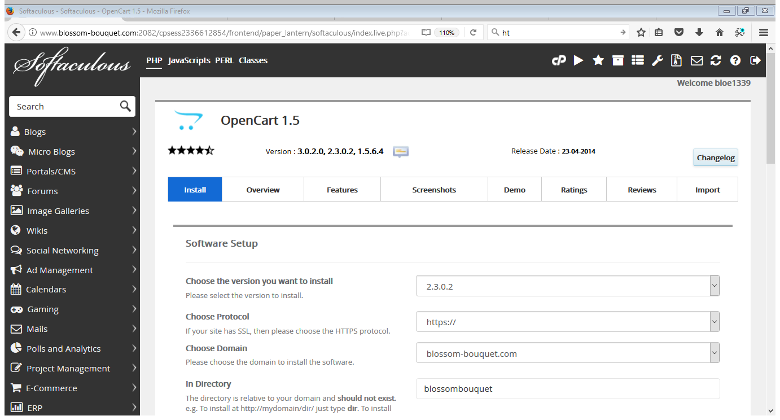Reload the current page
This screenshot has height=420, width=780.
click(473, 33)
